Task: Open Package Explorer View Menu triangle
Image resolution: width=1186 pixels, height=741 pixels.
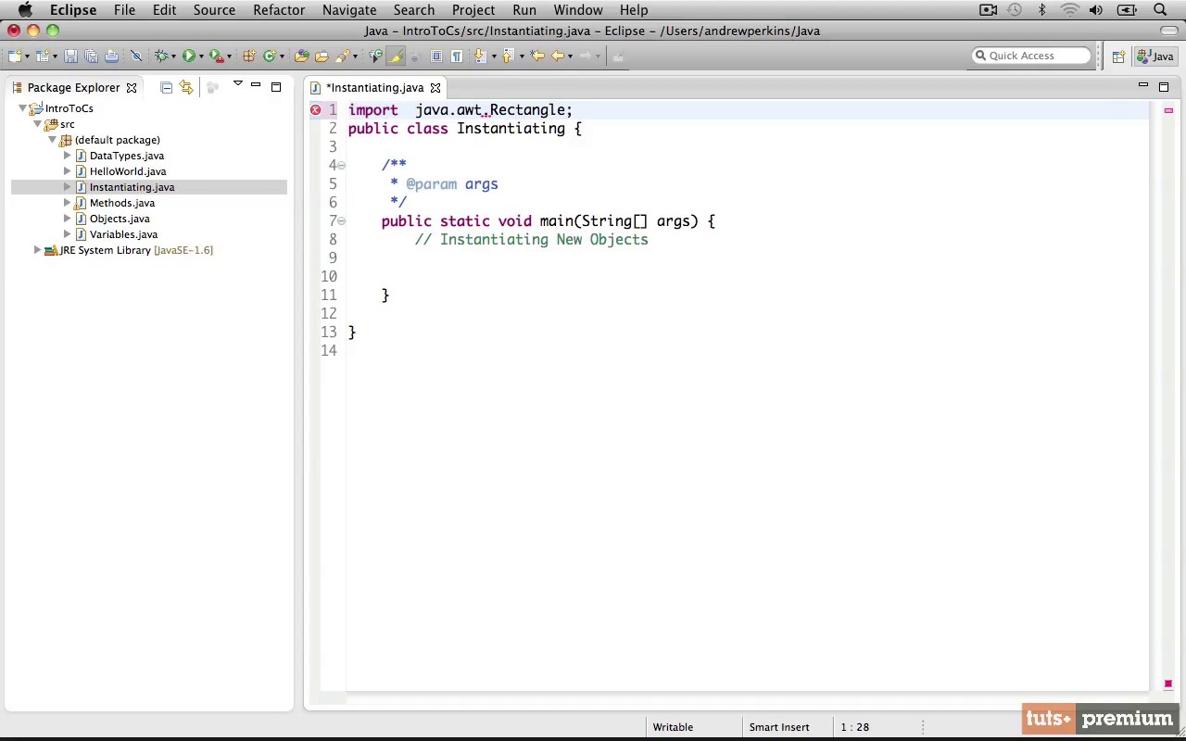Action: [237, 84]
